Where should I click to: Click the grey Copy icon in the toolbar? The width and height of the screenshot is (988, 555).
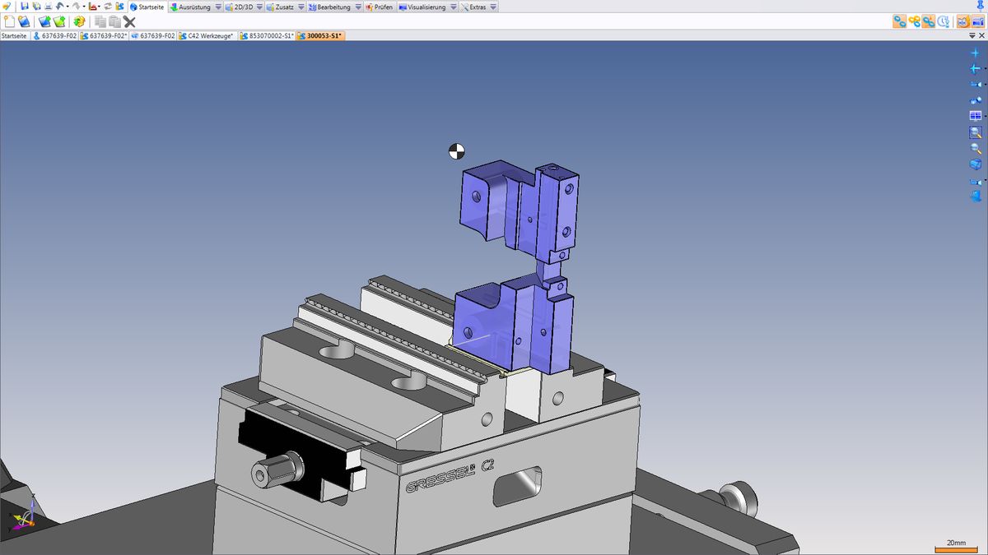pyautogui.click(x=100, y=21)
